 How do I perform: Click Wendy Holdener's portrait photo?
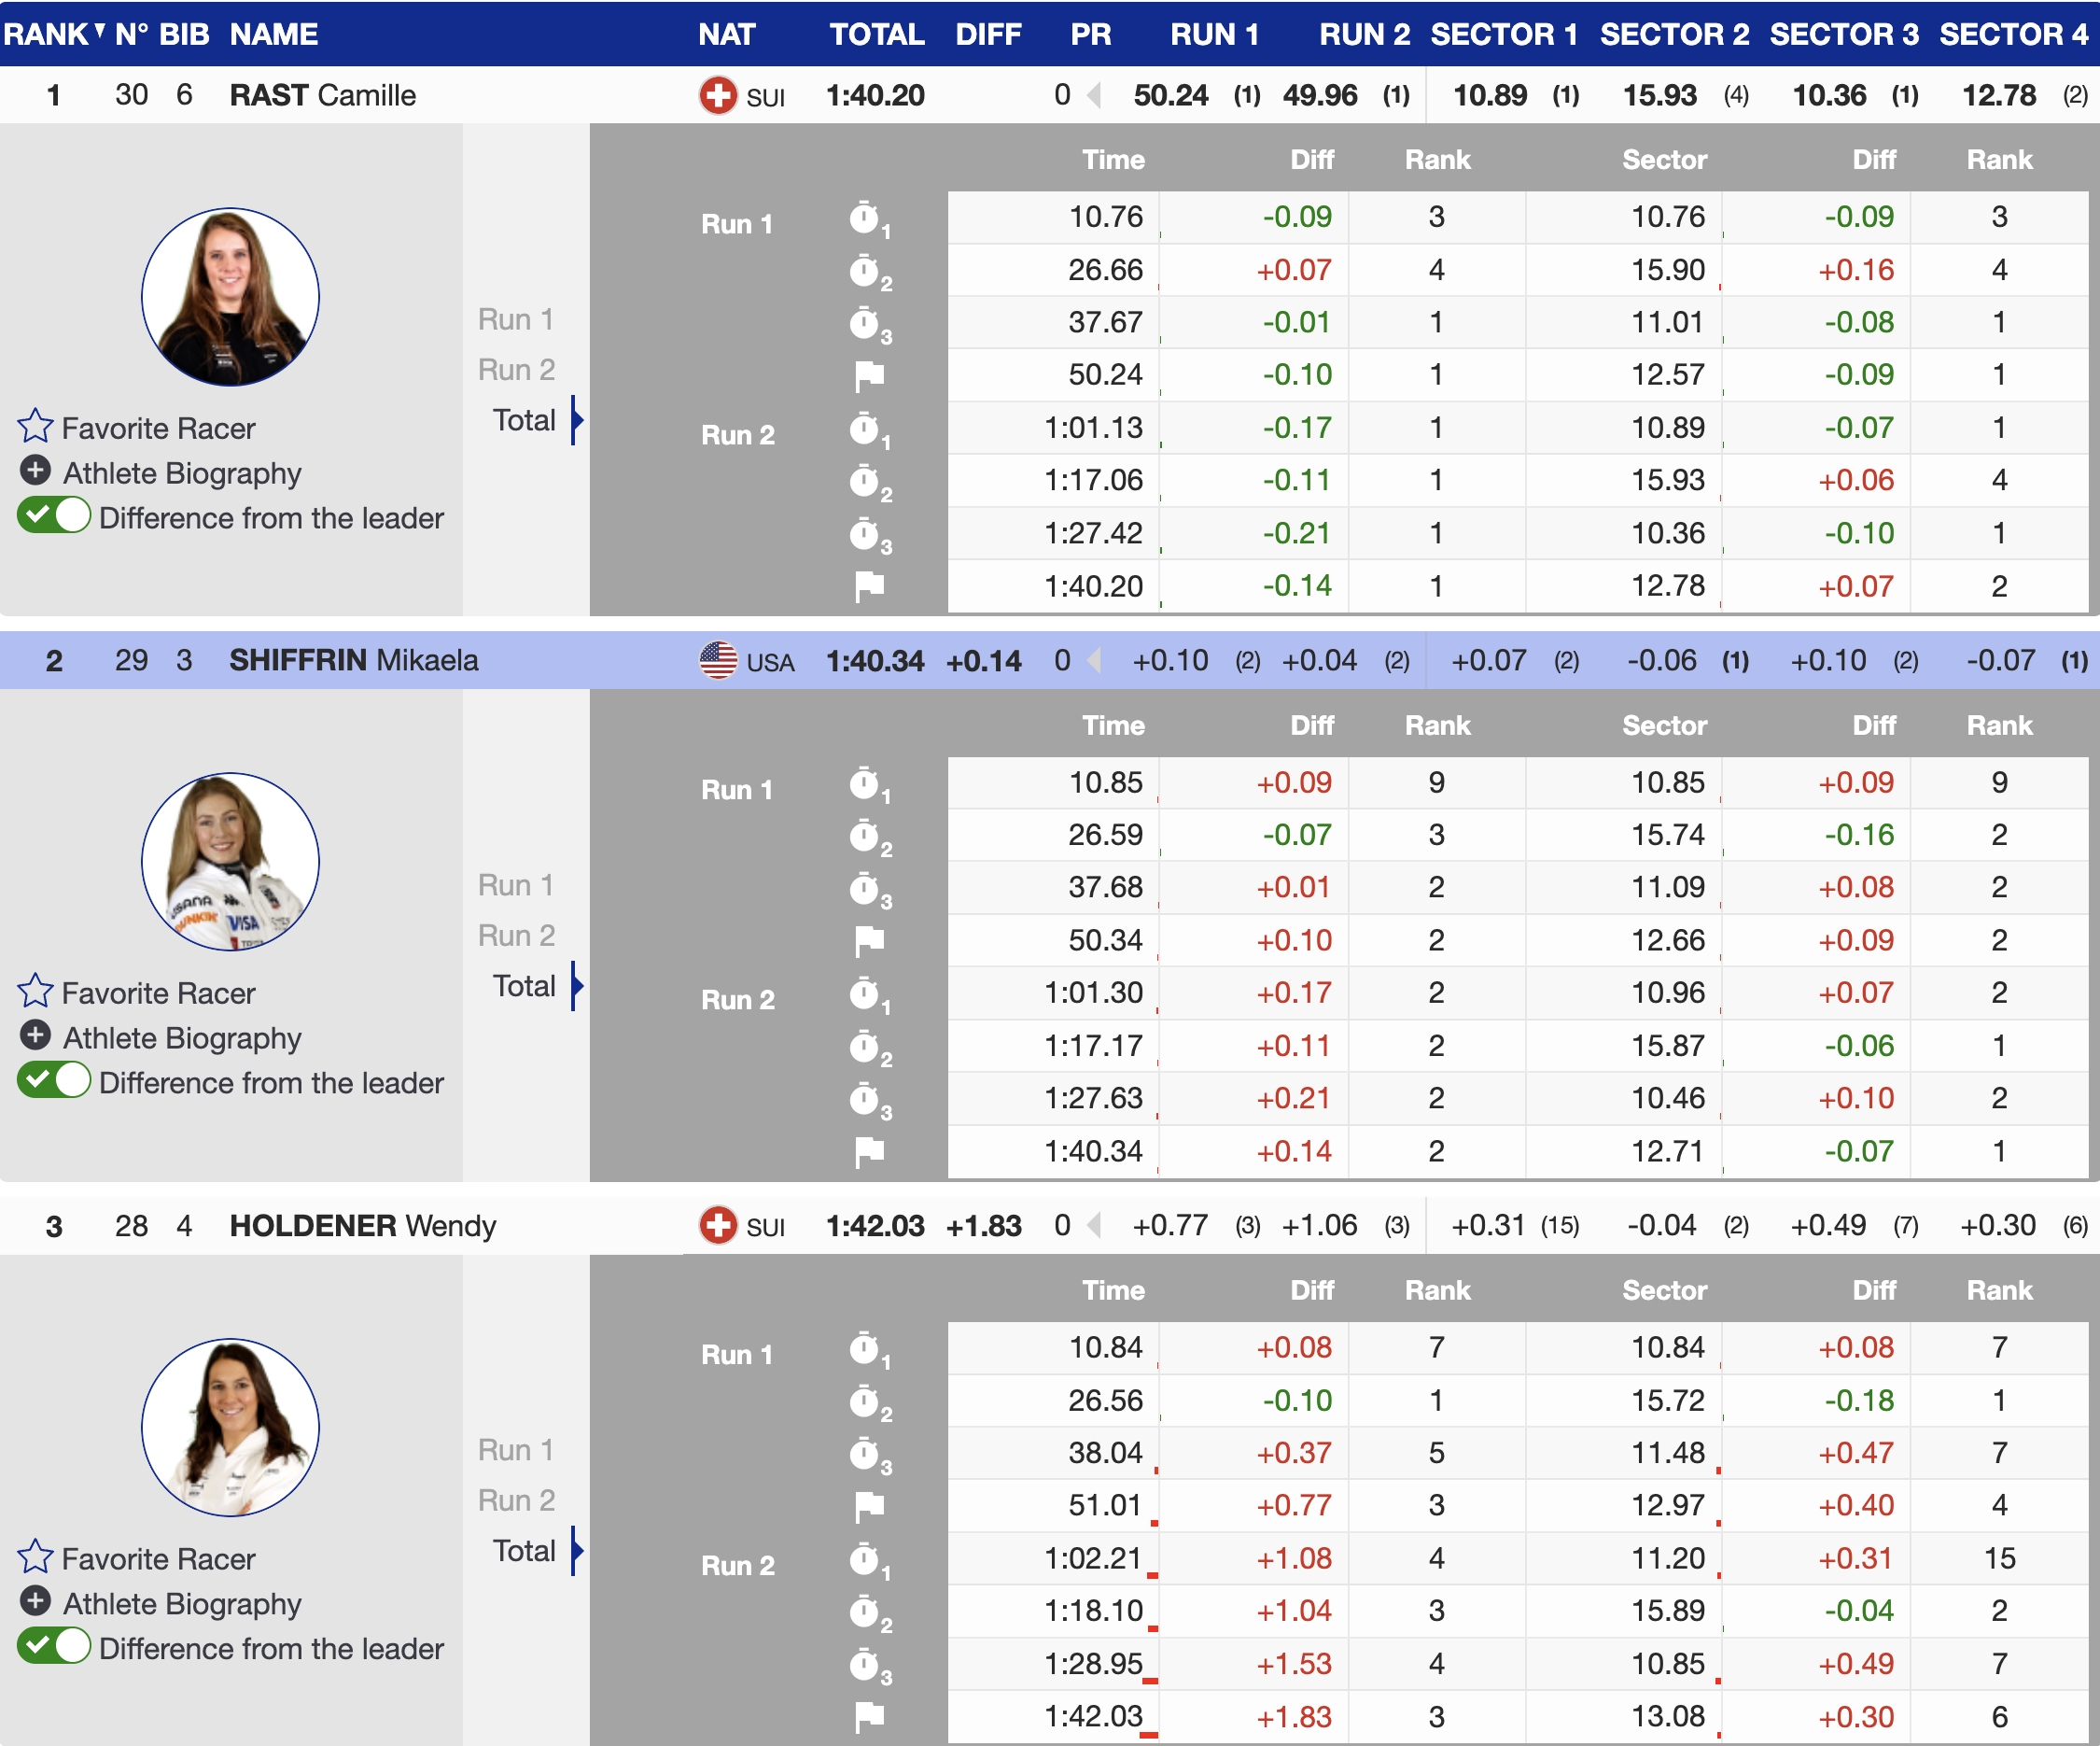[x=230, y=1427]
